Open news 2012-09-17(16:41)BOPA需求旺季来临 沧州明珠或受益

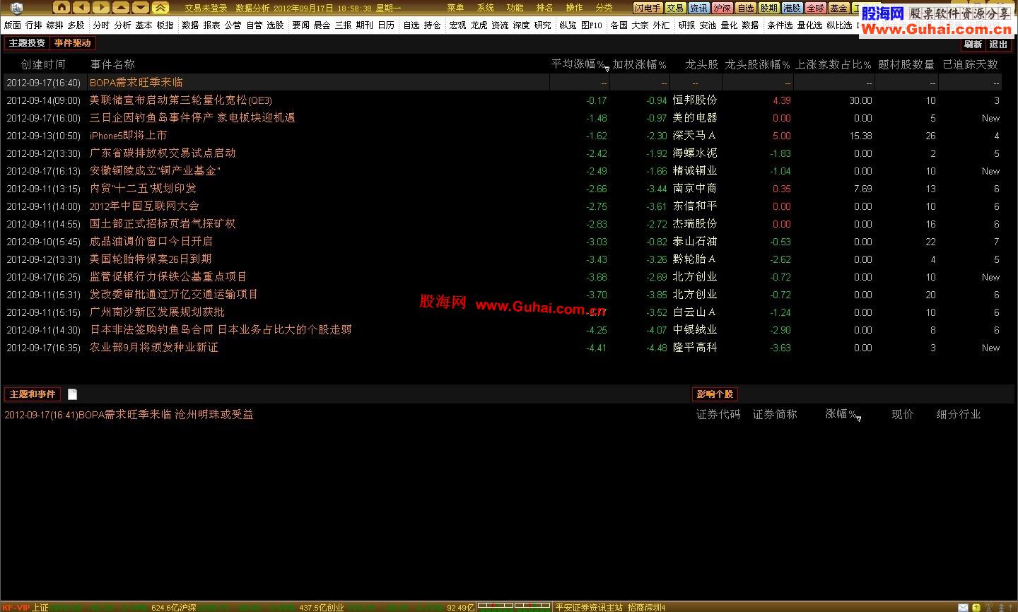click(129, 415)
